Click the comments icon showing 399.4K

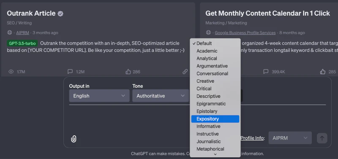[x=266, y=71]
